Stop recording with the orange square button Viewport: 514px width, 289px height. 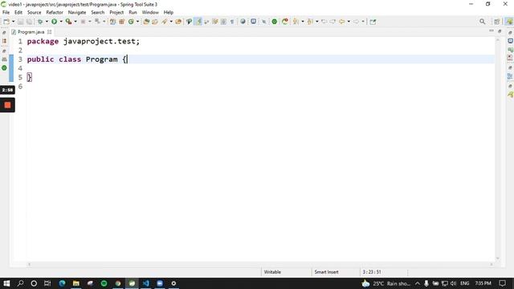[x=7, y=105]
